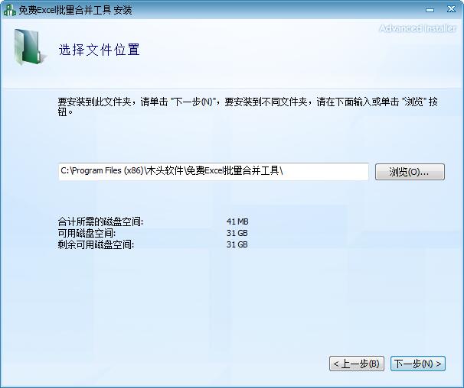
Task: Close the installer window
Action: 451,9
